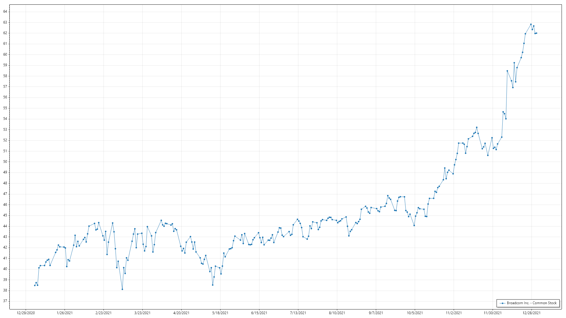This screenshot has height=318, width=566.
Task: Click the last data point at 62
Action: 536,33
